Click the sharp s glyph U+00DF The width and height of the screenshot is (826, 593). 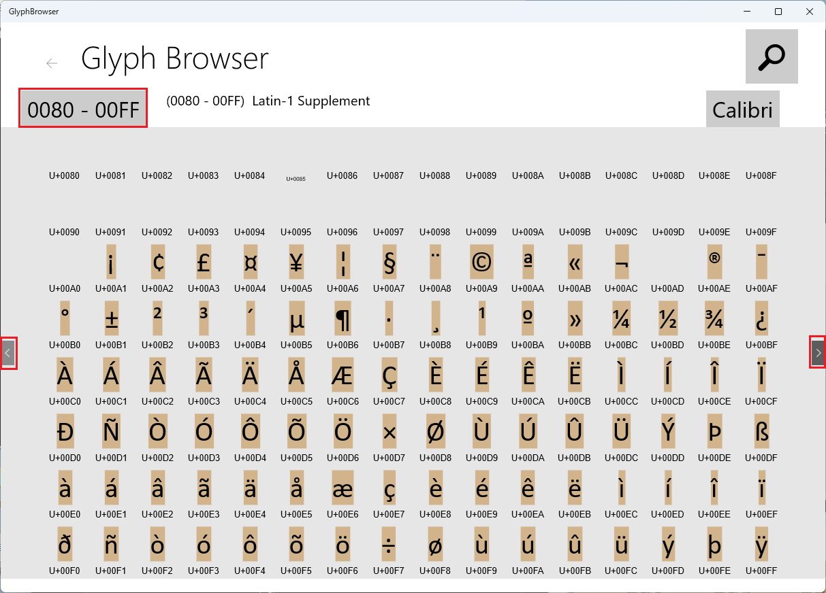tap(761, 431)
